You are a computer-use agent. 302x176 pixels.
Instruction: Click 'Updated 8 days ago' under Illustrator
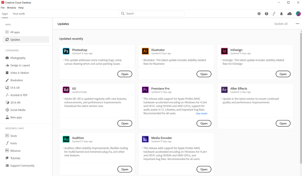[x=161, y=53]
